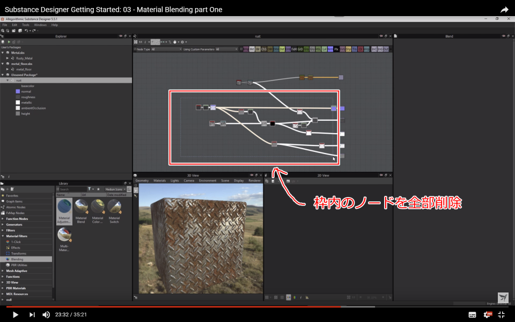The height and width of the screenshot is (322, 515).
Task: Open the Edit menu
Action: [14, 25]
